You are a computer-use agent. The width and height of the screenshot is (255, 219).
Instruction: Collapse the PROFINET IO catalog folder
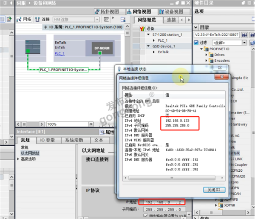coord(201,49)
